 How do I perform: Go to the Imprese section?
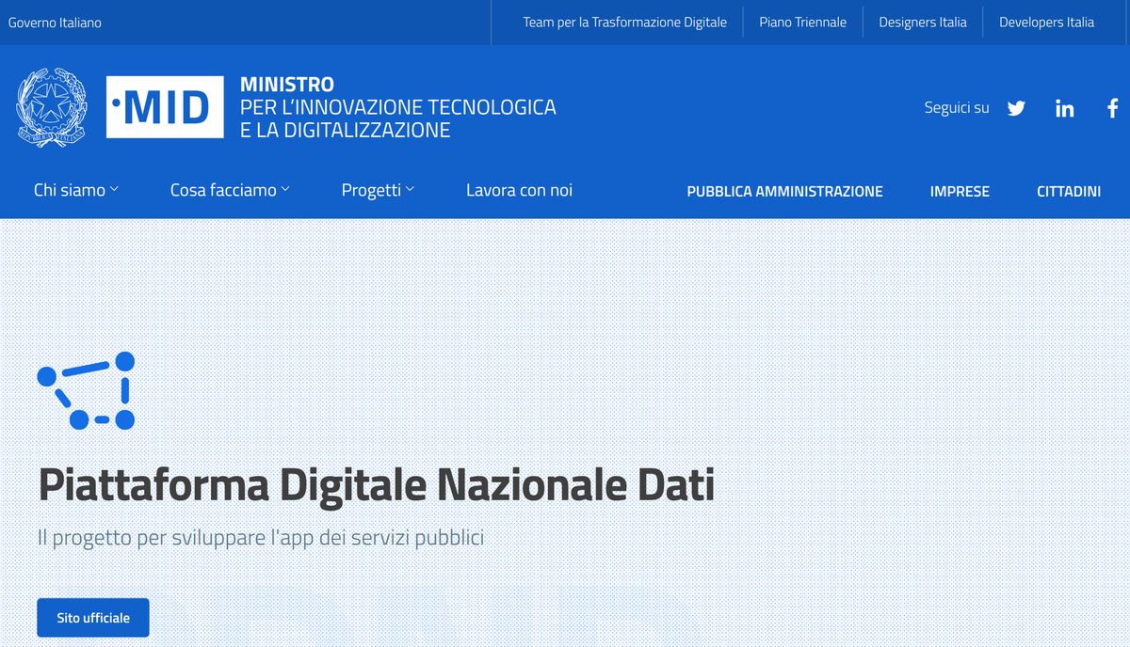tap(960, 191)
